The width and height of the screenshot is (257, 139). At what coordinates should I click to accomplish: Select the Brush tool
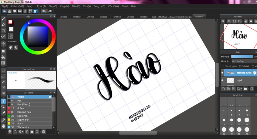click(3, 19)
